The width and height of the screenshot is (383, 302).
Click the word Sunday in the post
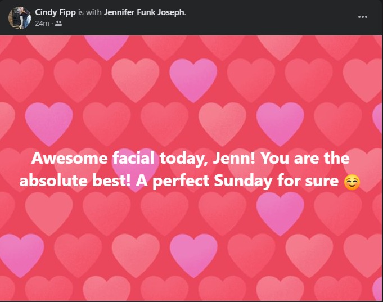point(243,181)
